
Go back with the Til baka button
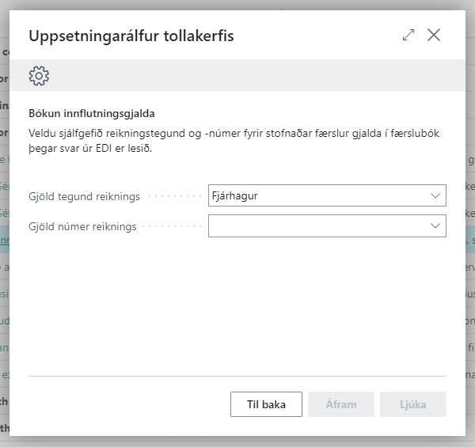click(x=266, y=404)
